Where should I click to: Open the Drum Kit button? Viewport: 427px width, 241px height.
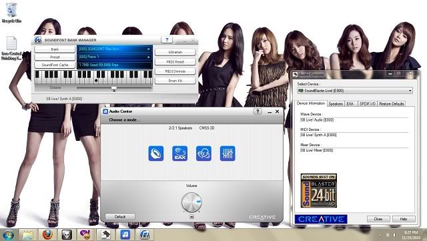click(175, 81)
